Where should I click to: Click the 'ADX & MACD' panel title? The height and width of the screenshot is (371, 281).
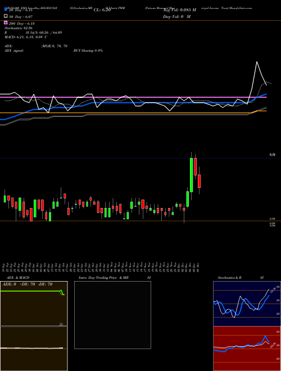click(18, 278)
